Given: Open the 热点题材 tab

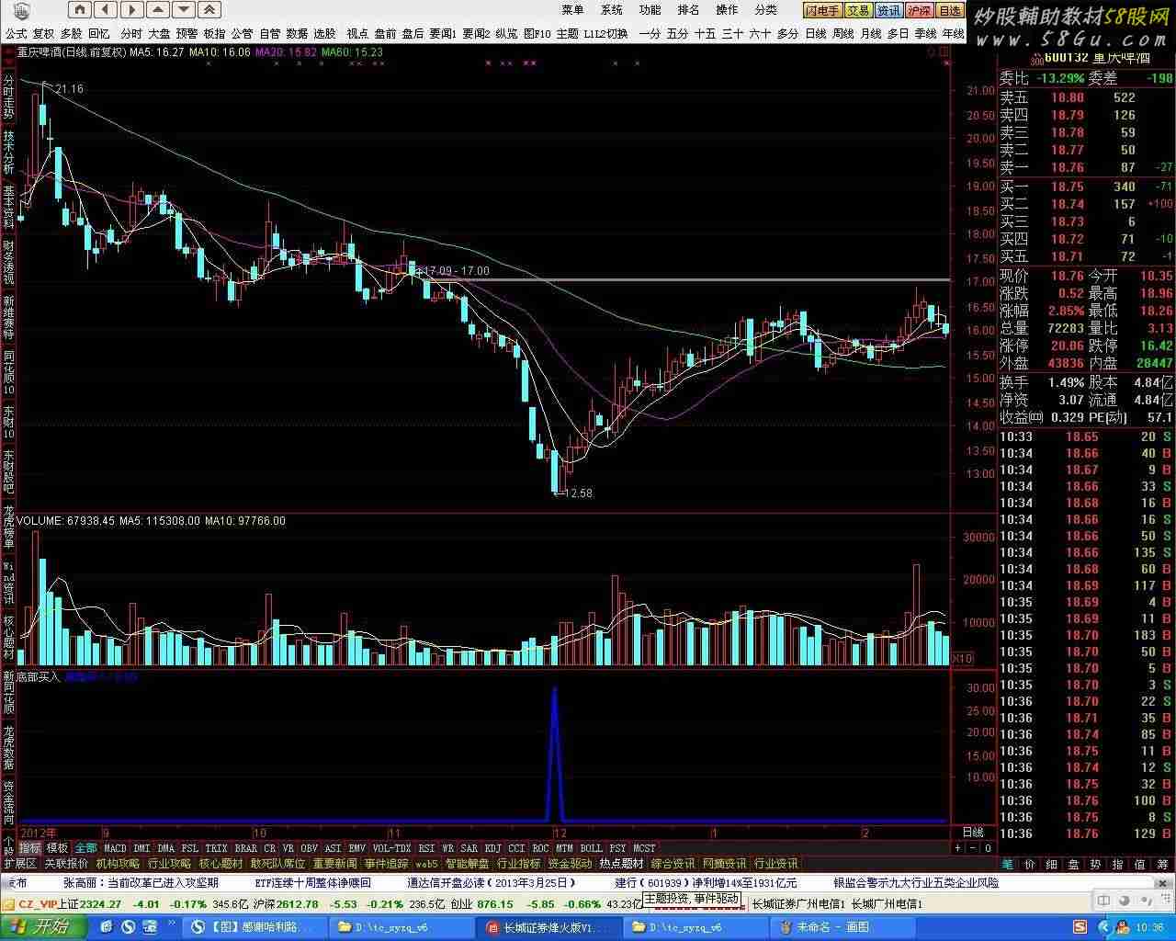Looking at the screenshot, I should pos(621,864).
